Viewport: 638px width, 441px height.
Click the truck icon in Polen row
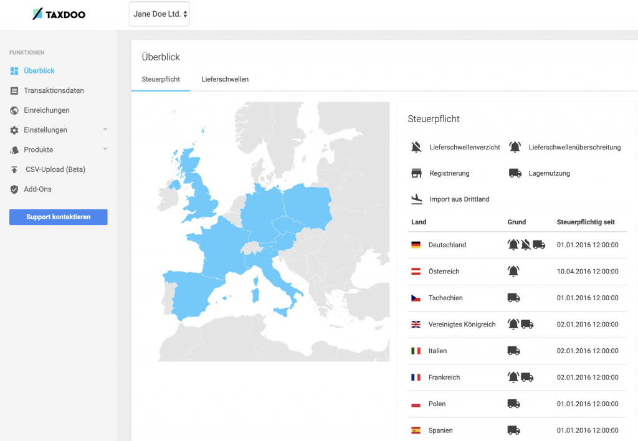(x=514, y=404)
